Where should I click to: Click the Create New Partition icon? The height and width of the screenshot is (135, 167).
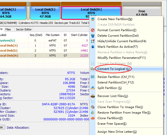(93, 19)
